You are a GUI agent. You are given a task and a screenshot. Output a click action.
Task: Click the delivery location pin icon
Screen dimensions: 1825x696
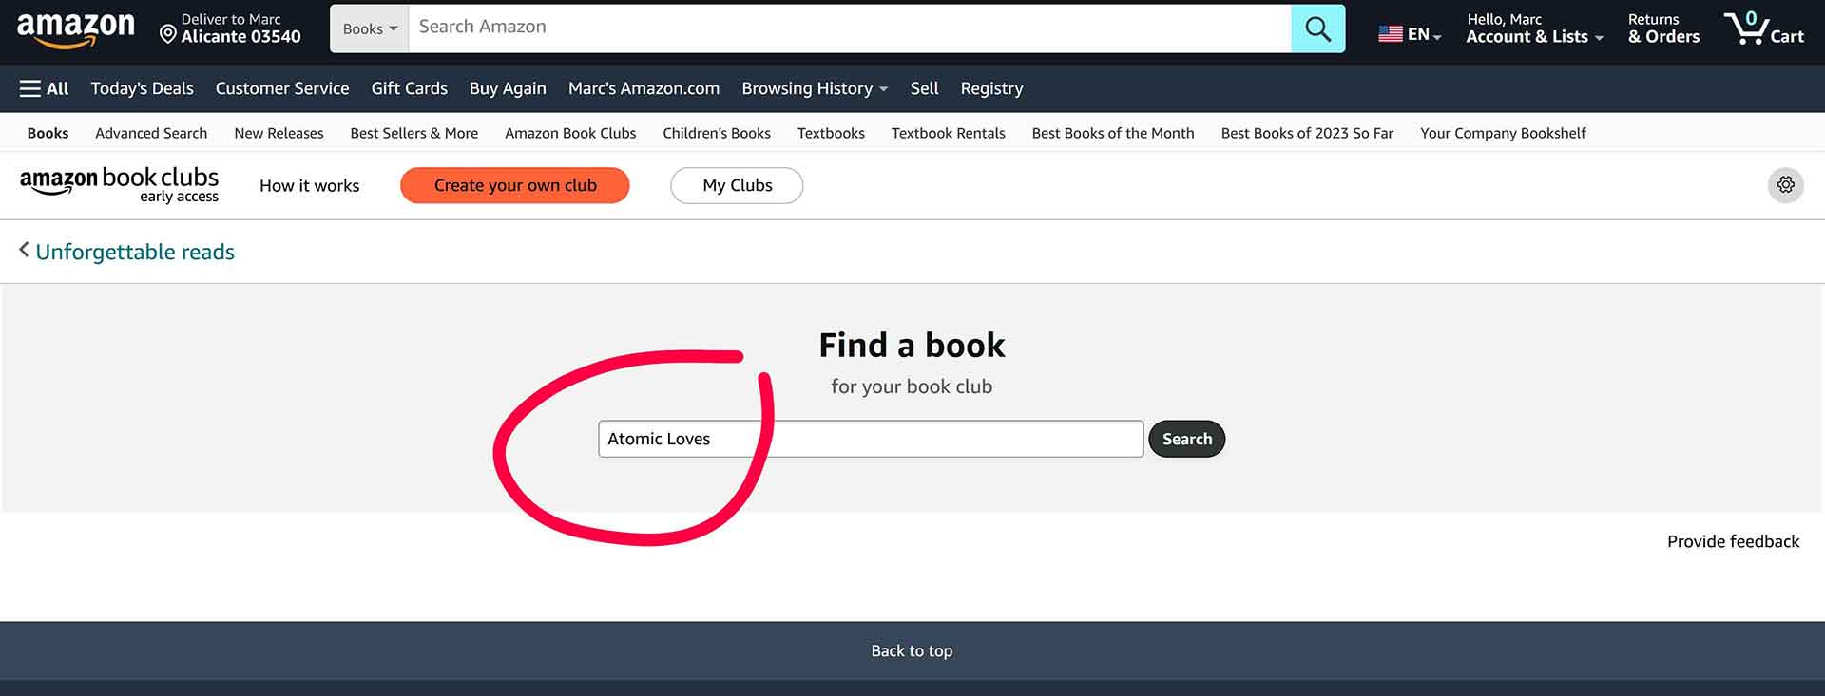[x=167, y=35]
